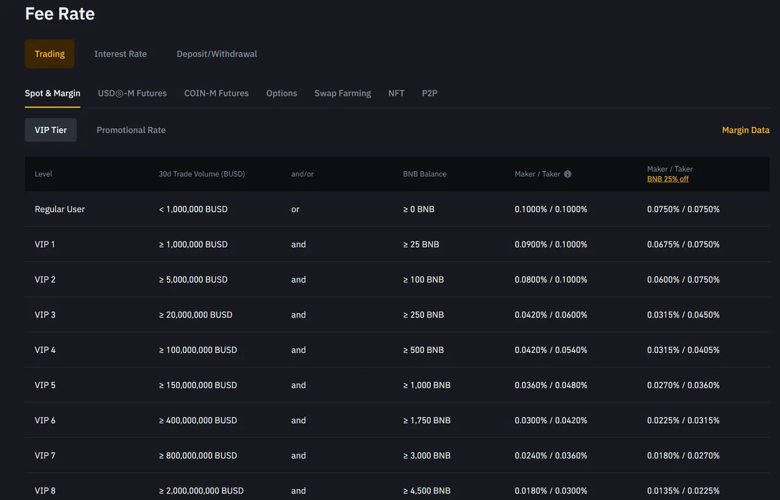
Task: Click the info icon beside Maker / Taker
Action: tap(567, 174)
